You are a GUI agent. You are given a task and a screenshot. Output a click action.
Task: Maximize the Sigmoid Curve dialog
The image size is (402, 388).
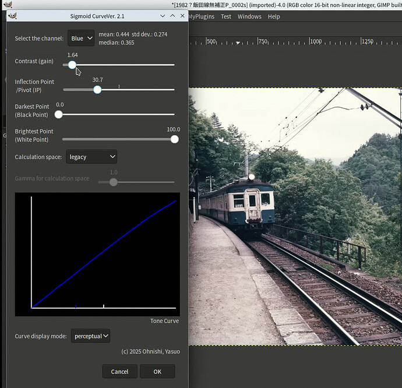[x=172, y=16]
